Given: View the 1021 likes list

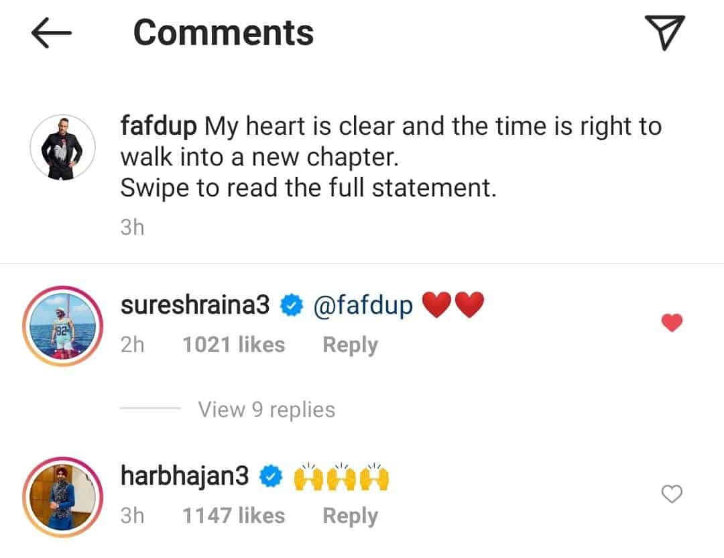Looking at the screenshot, I should (233, 345).
